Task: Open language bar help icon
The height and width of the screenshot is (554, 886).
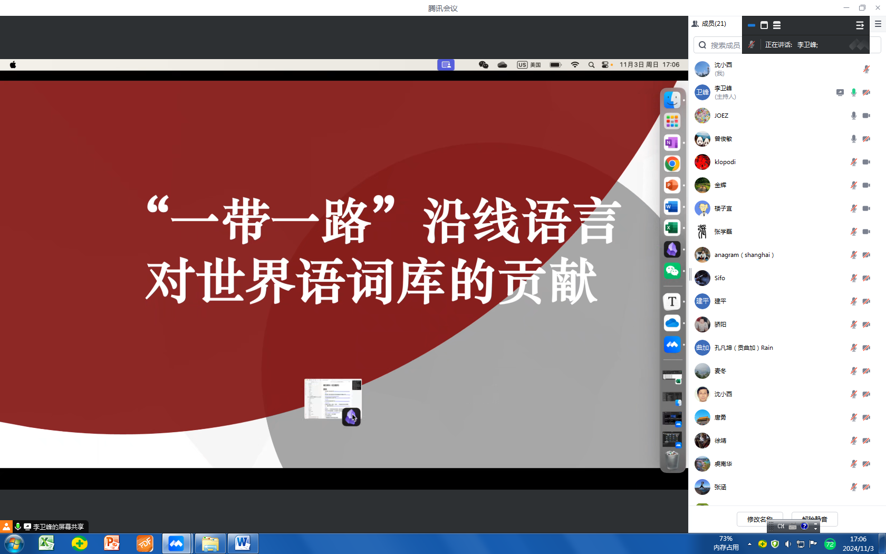Action: [804, 526]
